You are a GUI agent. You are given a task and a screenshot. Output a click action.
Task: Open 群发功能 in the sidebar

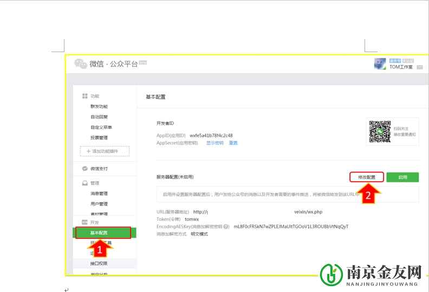click(99, 107)
